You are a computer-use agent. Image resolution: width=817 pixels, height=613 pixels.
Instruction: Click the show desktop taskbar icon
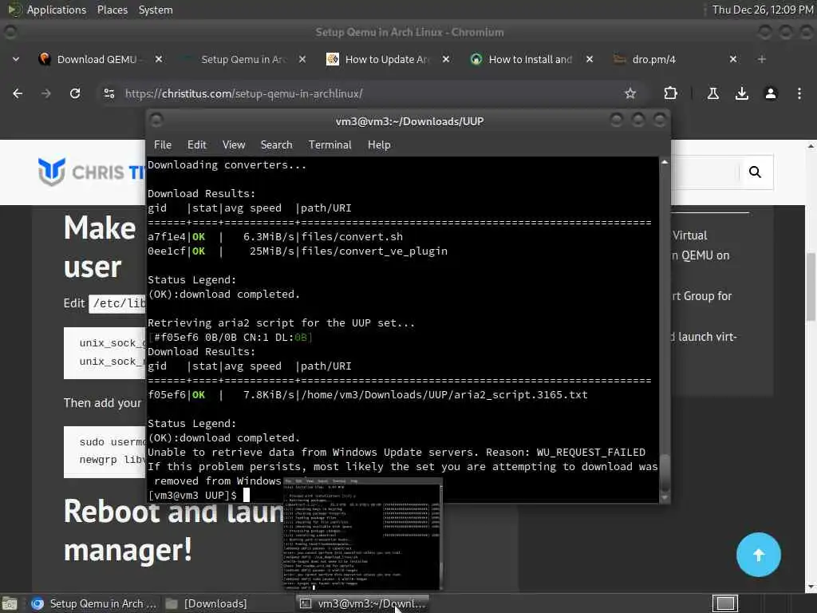[x=10, y=603]
